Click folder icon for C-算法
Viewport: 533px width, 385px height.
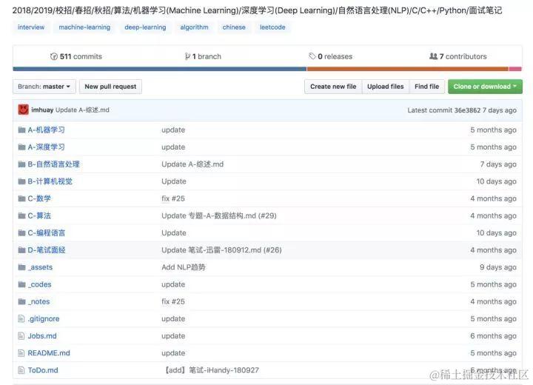coord(21,215)
